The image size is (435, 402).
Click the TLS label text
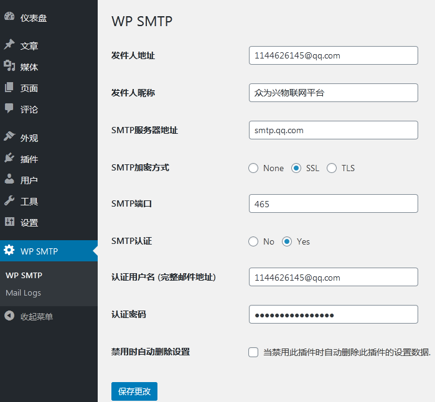[x=348, y=168]
